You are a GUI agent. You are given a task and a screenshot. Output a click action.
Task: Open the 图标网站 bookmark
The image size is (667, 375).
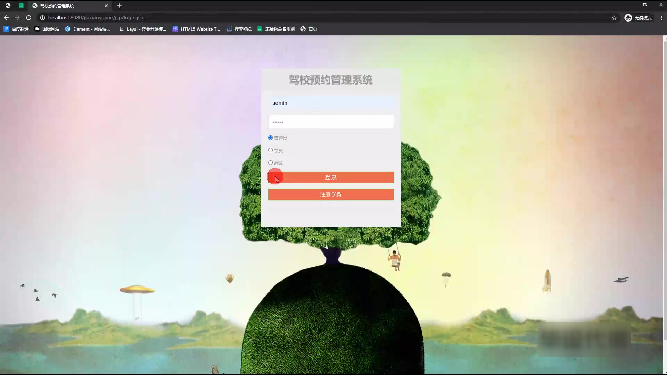[47, 29]
